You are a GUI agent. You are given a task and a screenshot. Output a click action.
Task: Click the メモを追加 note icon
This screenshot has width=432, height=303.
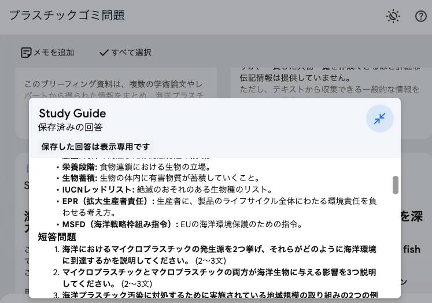tap(26, 53)
